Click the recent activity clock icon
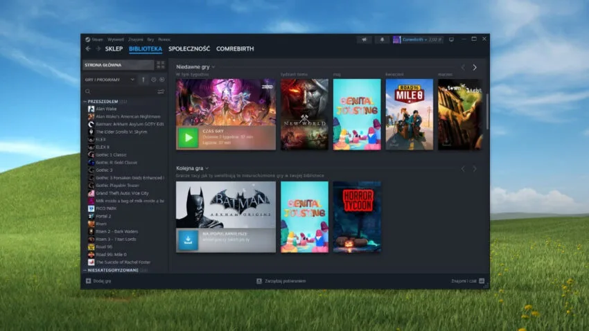 pos(154,80)
